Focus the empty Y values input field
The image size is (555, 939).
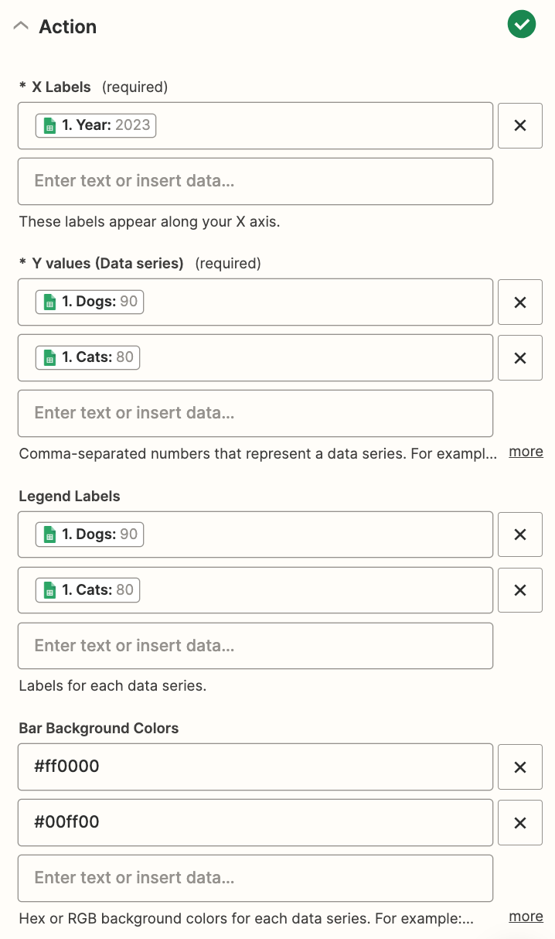(255, 413)
